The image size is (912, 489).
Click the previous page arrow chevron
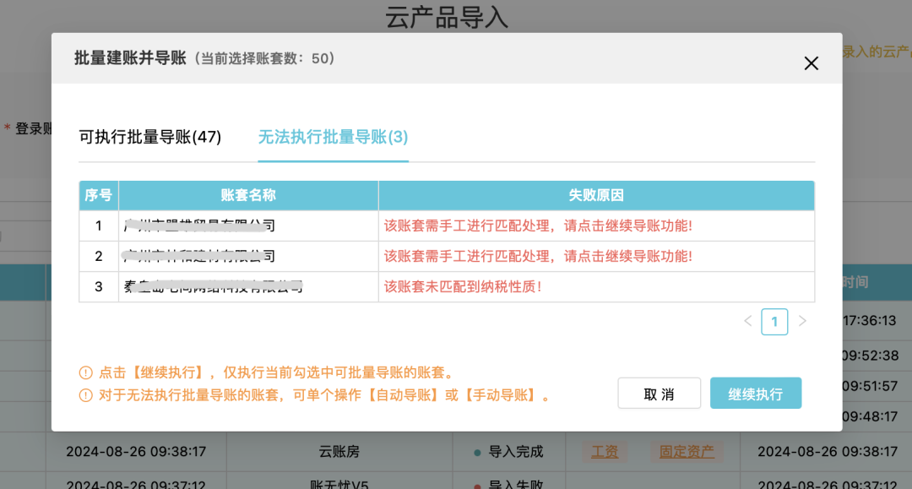[748, 322]
